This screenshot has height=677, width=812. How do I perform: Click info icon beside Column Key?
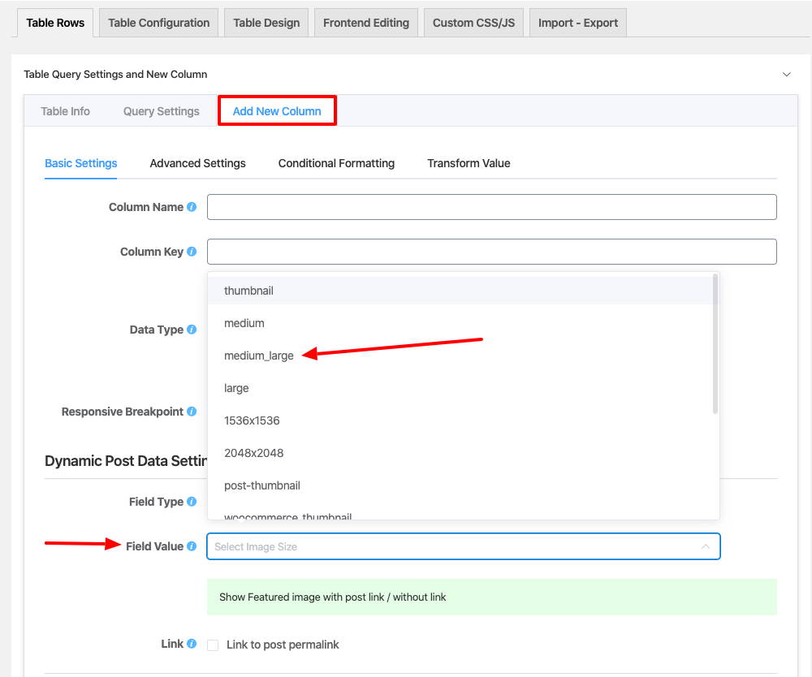192,252
